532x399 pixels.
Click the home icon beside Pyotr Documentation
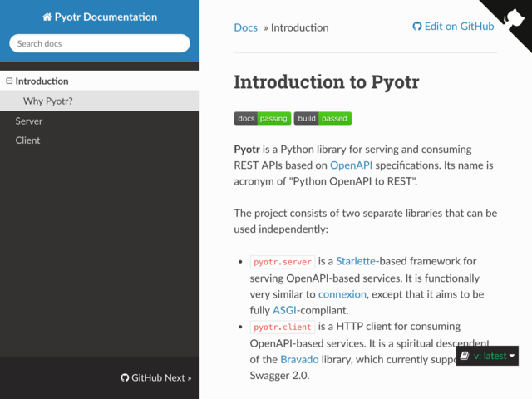click(47, 17)
